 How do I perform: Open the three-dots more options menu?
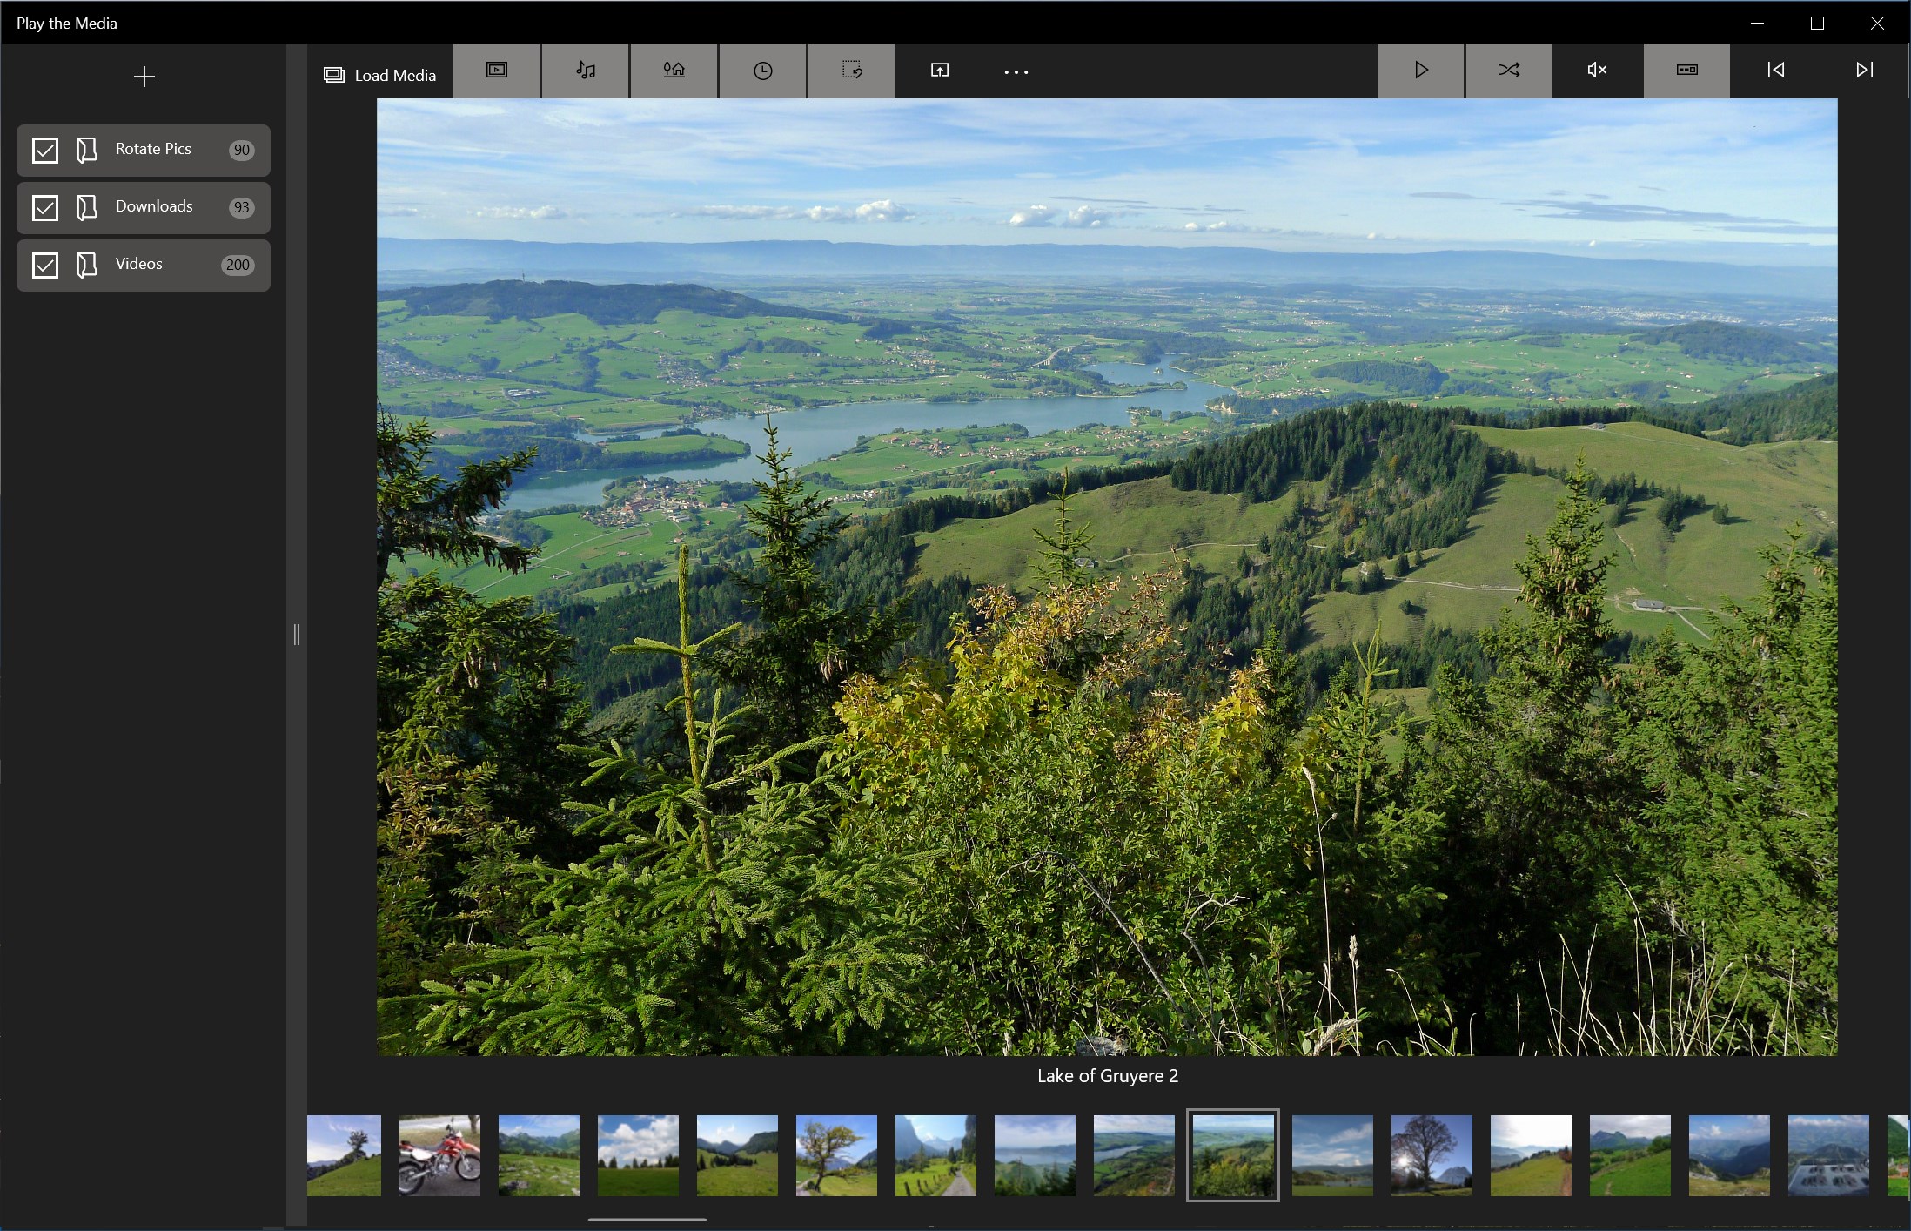pyautogui.click(x=1016, y=72)
